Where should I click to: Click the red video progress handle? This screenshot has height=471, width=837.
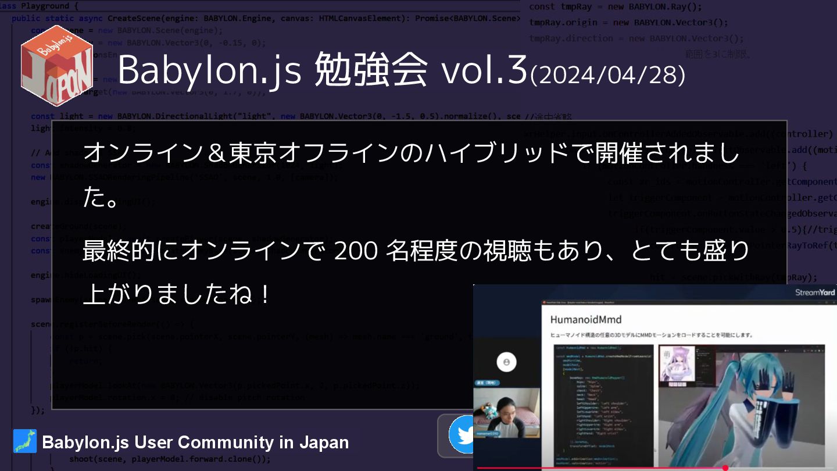click(x=725, y=468)
